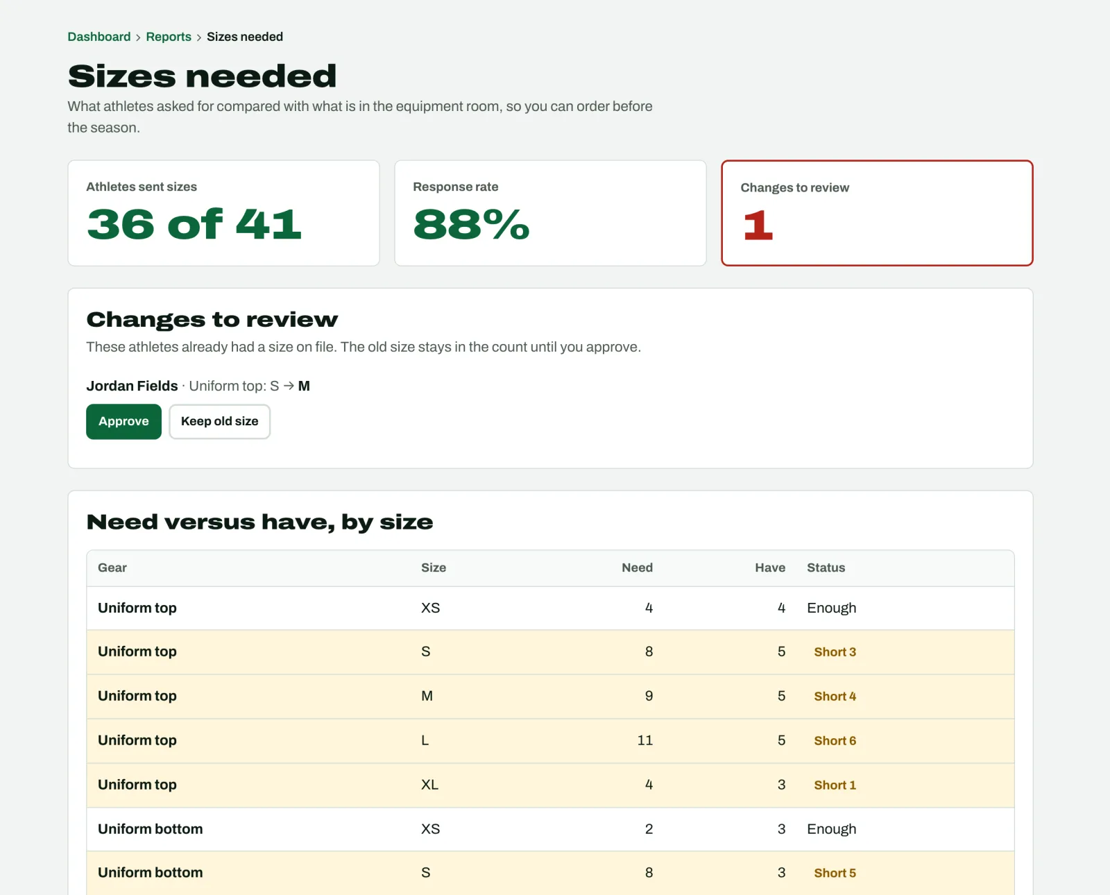Click the XL size cell for Uniform top
Viewport: 1110px width, 895px height.
click(x=429, y=785)
